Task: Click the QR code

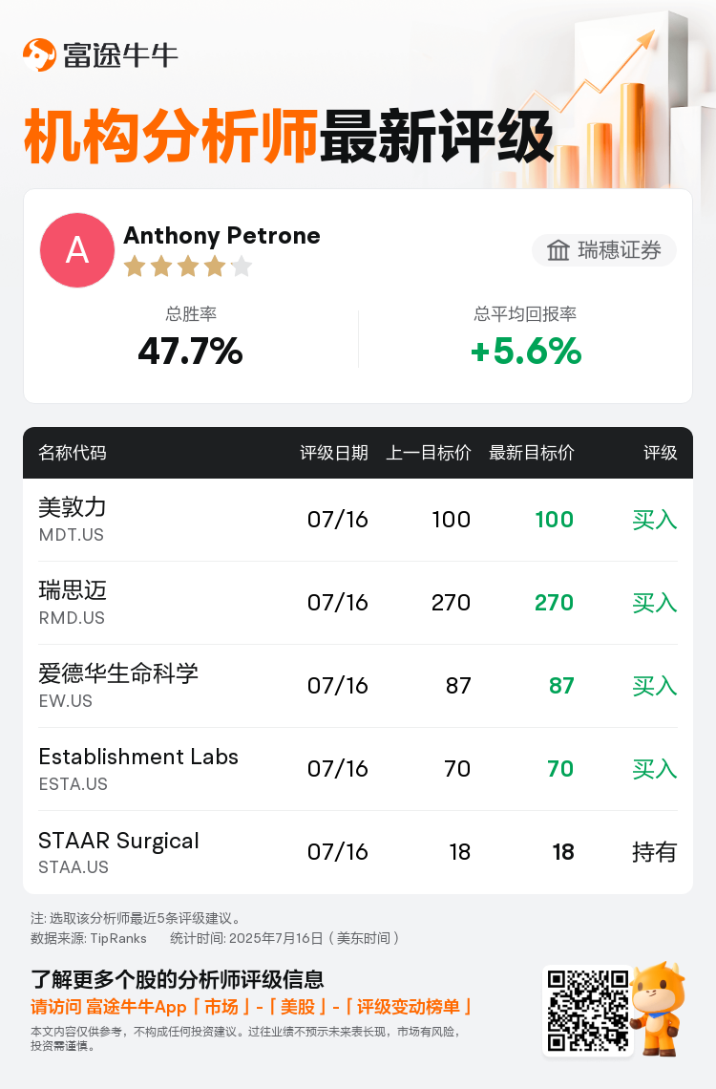Action: tap(588, 1011)
